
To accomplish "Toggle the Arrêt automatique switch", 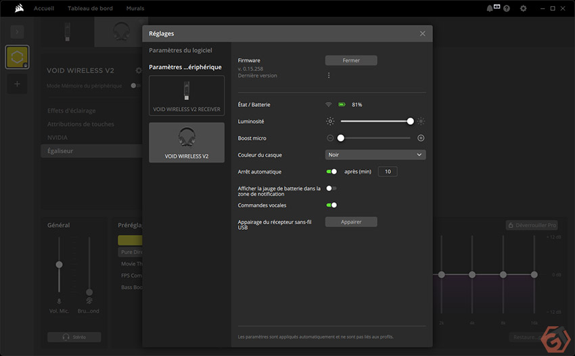I will pyautogui.click(x=331, y=172).
